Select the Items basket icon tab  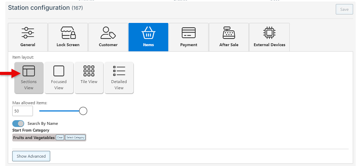[x=148, y=33]
